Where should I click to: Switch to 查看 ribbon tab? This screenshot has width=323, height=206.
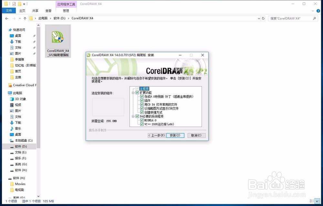point(48,11)
